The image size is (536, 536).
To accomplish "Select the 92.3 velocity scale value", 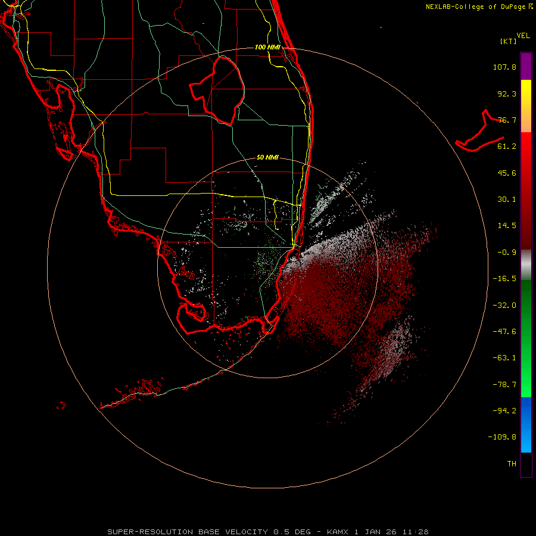I will tap(507, 94).
